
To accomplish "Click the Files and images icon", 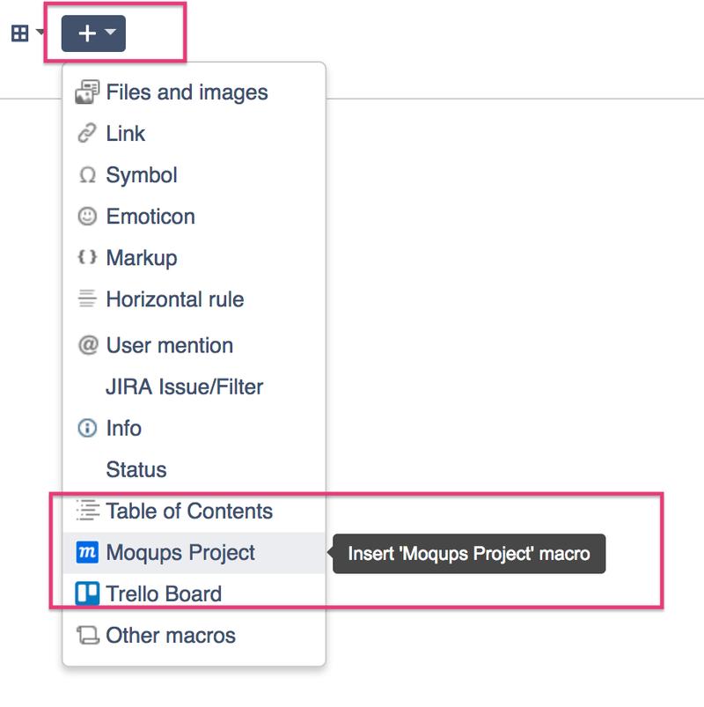I will tap(87, 92).
